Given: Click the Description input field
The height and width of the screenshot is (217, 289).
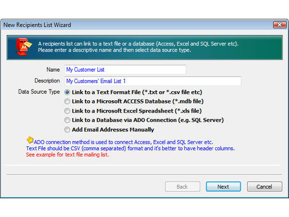Looking at the screenshot, I should click(x=153, y=81).
